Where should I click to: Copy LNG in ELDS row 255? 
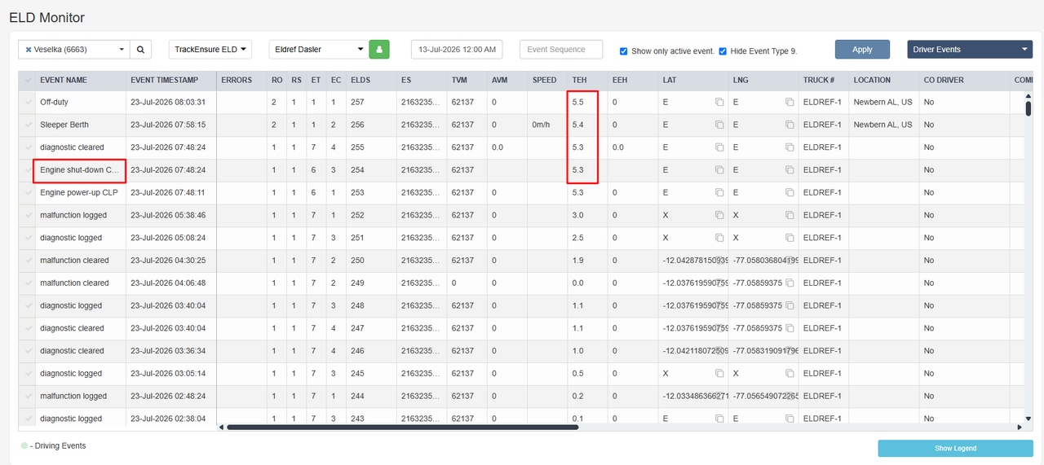pos(790,147)
